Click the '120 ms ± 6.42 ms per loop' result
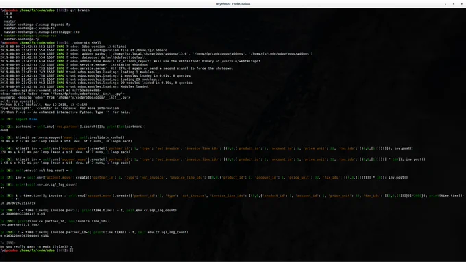The height and width of the screenshot is (262, 466). [x=65, y=152]
